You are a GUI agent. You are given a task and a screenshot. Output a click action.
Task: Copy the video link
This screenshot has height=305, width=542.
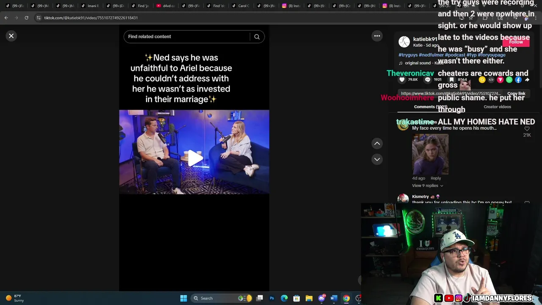coord(516,94)
